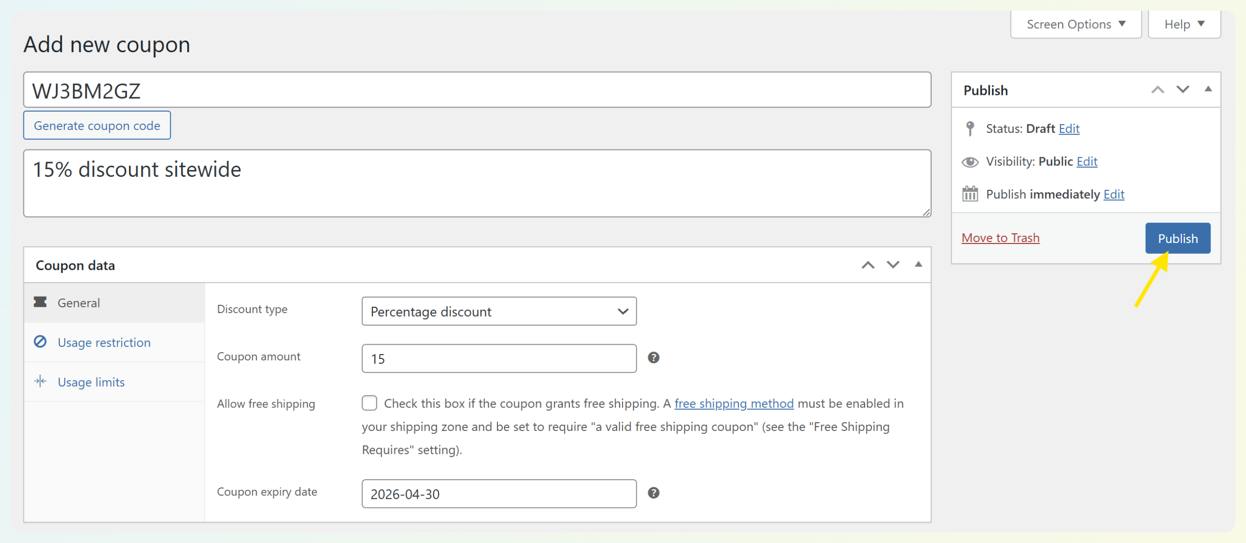Click the Coupon expiry date field
Screen dimensions: 1246x543
(499, 494)
